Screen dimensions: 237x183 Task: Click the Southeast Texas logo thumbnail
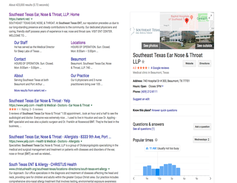point(145,31)
